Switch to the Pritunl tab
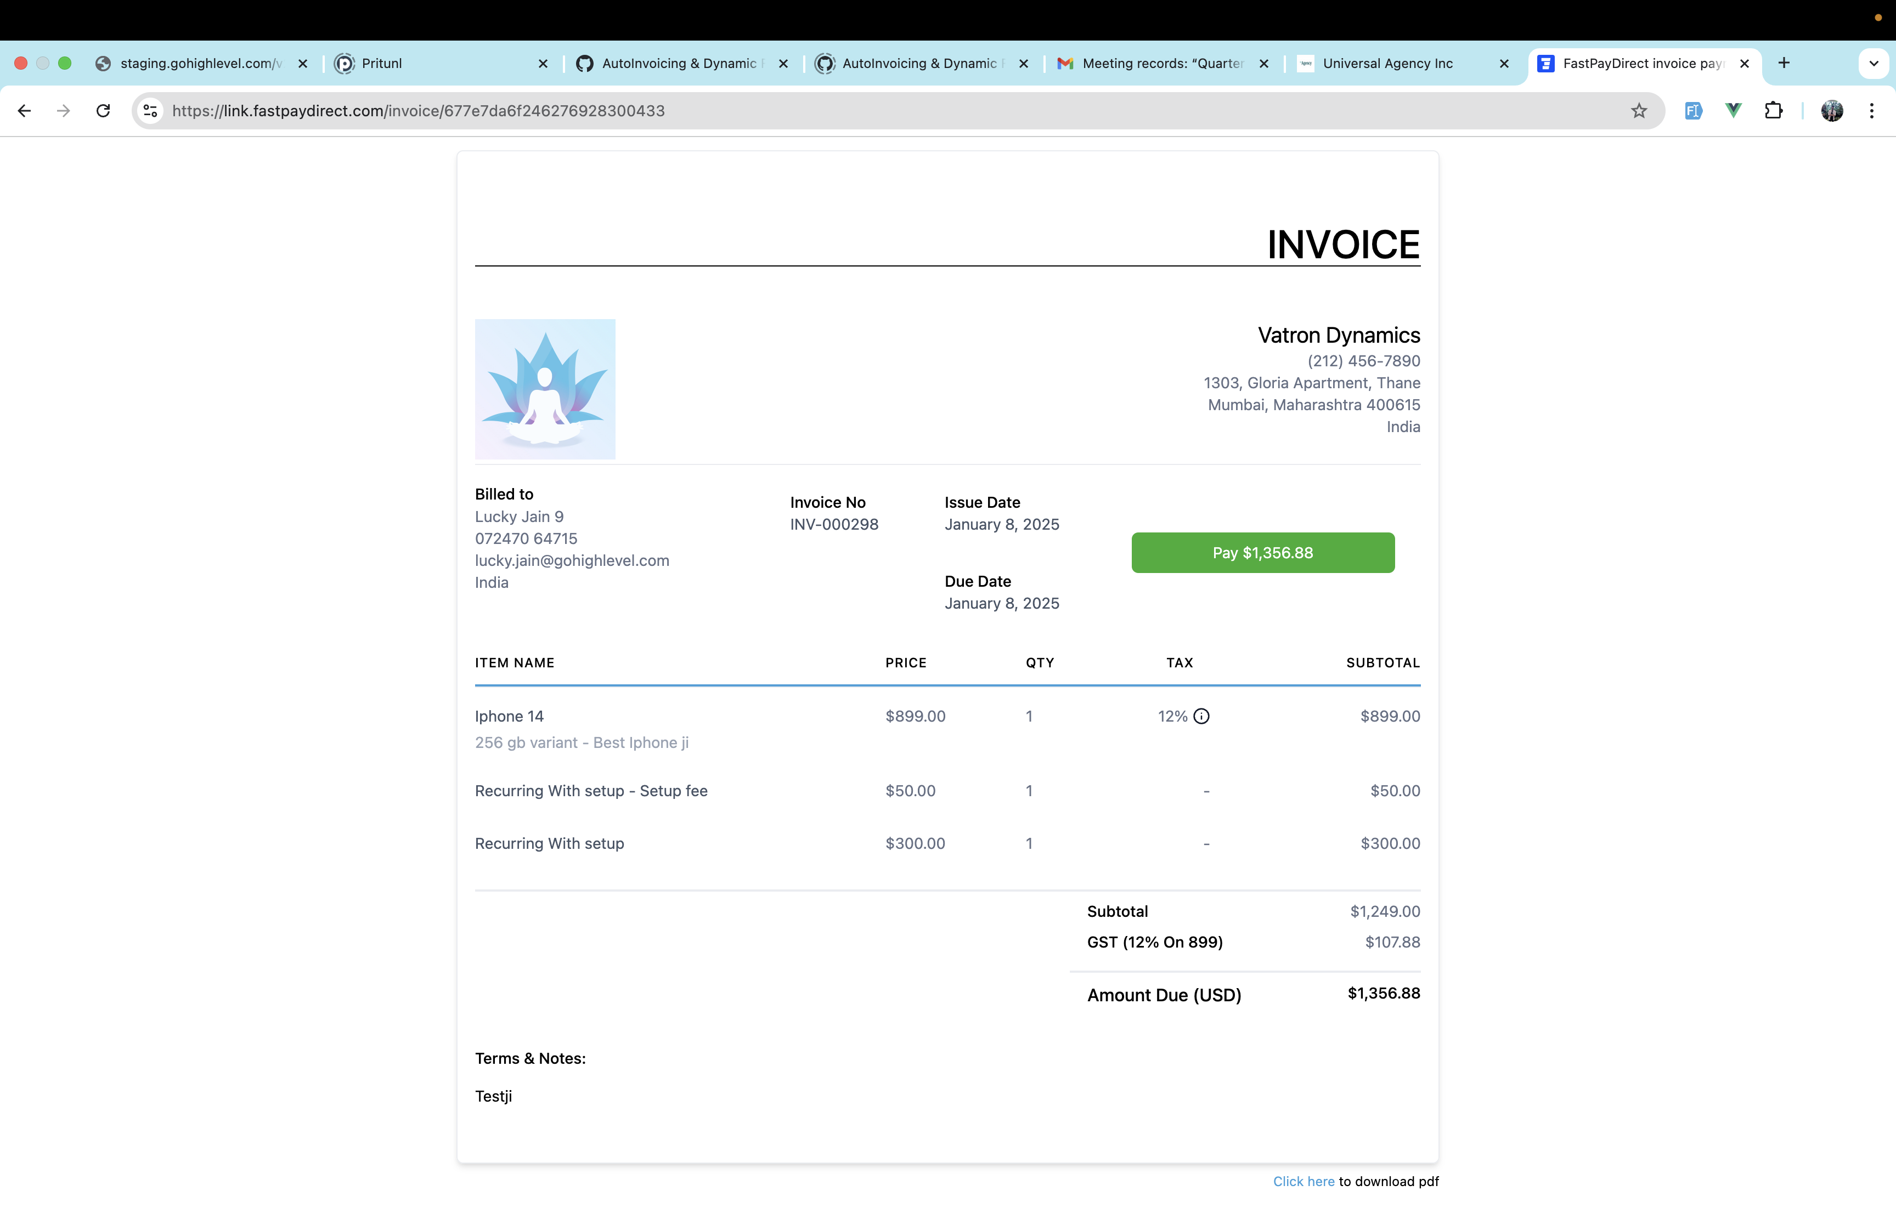This screenshot has height=1225, width=1896. 382,64
